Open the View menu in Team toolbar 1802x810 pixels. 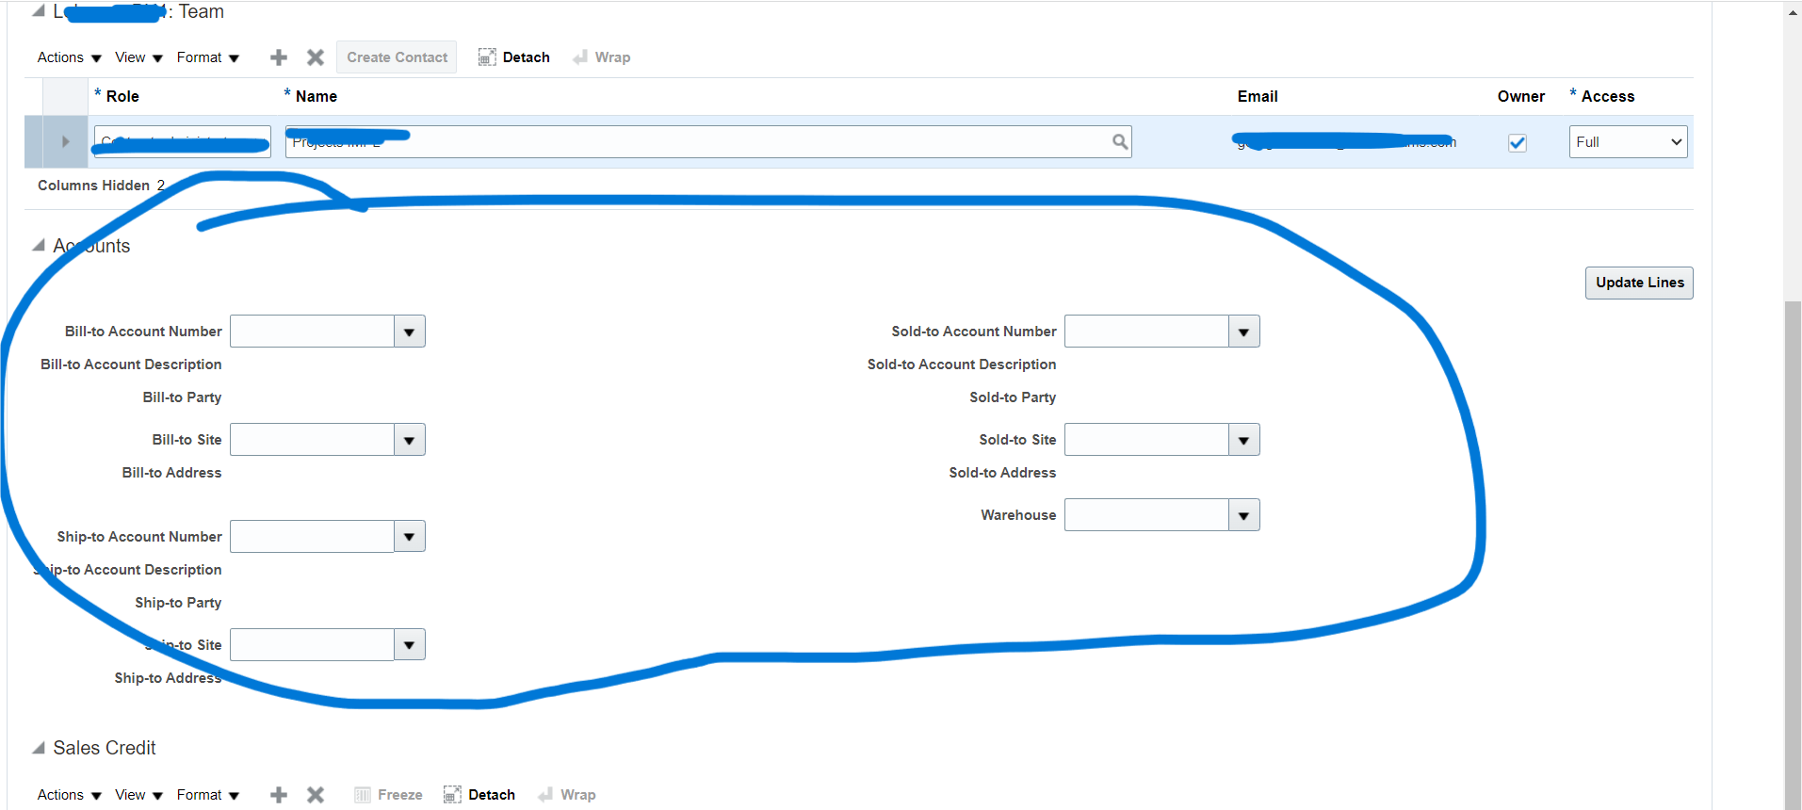pyautogui.click(x=139, y=57)
